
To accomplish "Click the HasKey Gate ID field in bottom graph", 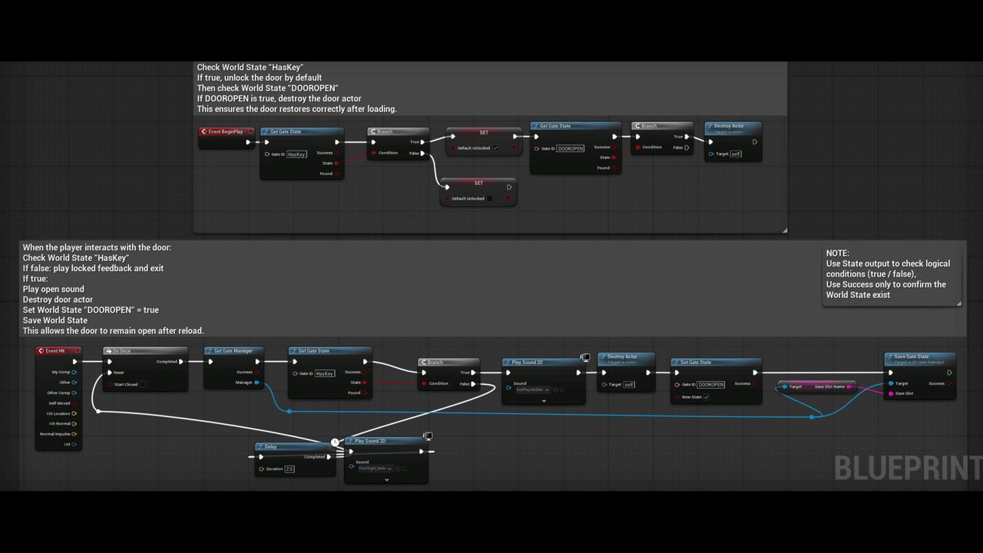I will click(x=325, y=373).
